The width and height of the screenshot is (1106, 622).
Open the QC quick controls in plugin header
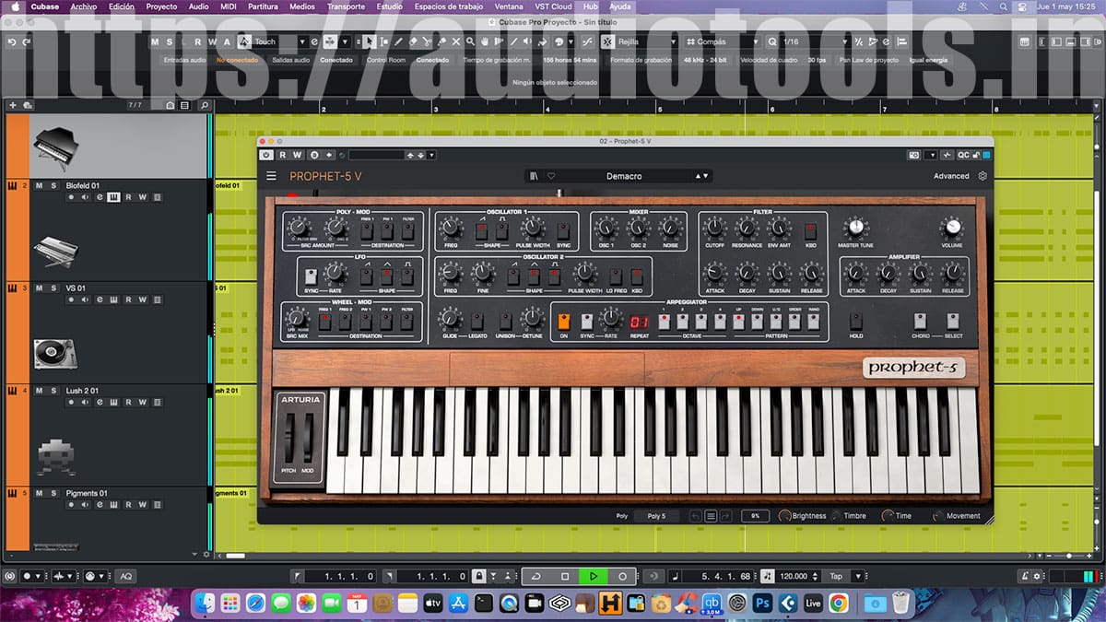(x=963, y=155)
